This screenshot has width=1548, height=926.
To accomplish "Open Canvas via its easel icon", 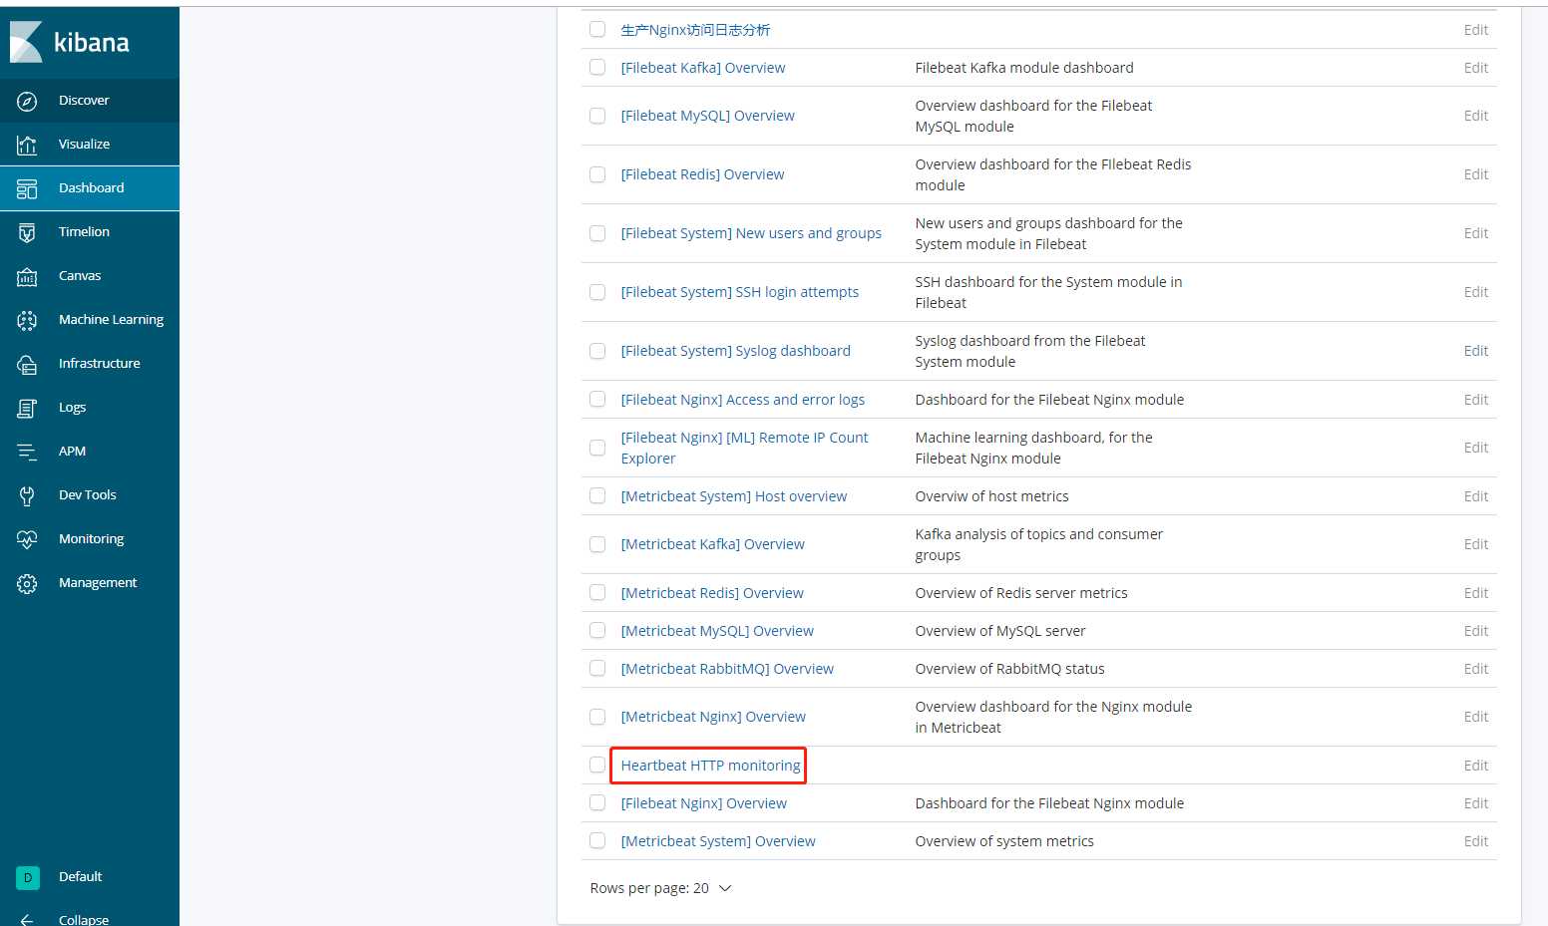I will [27, 276].
